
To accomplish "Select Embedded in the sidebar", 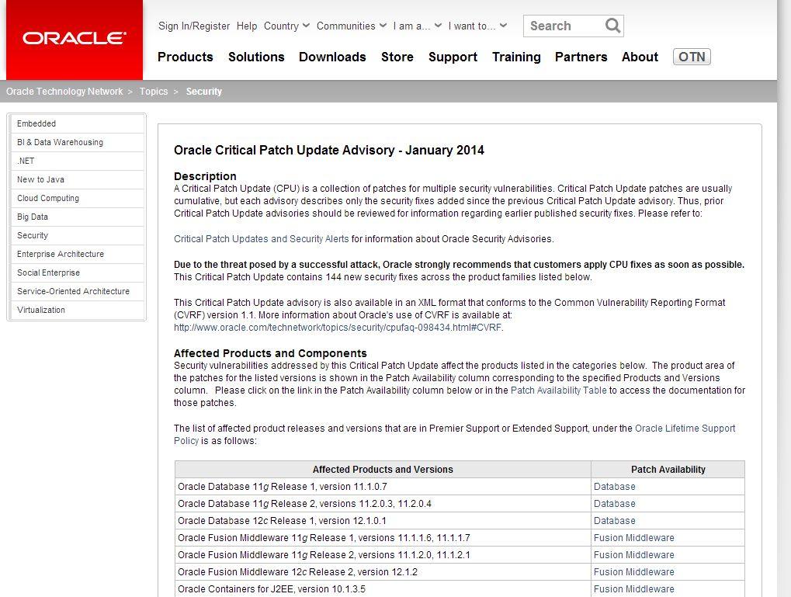I will [77, 123].
